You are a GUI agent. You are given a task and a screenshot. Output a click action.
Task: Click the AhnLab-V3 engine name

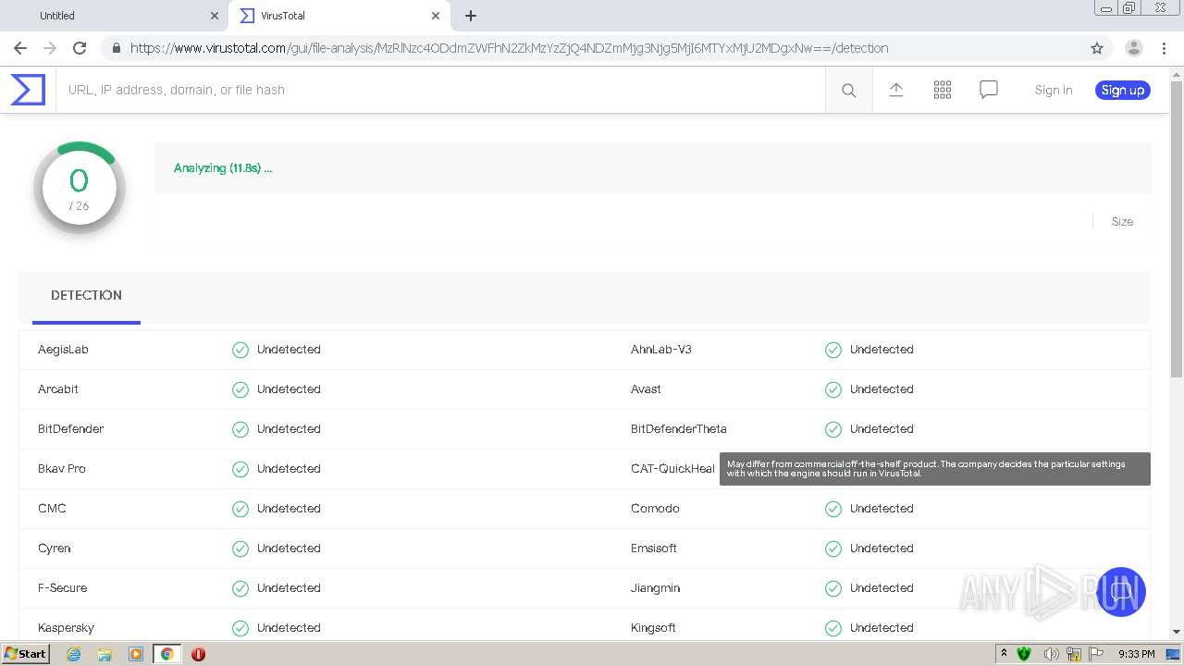pos(661,350)
